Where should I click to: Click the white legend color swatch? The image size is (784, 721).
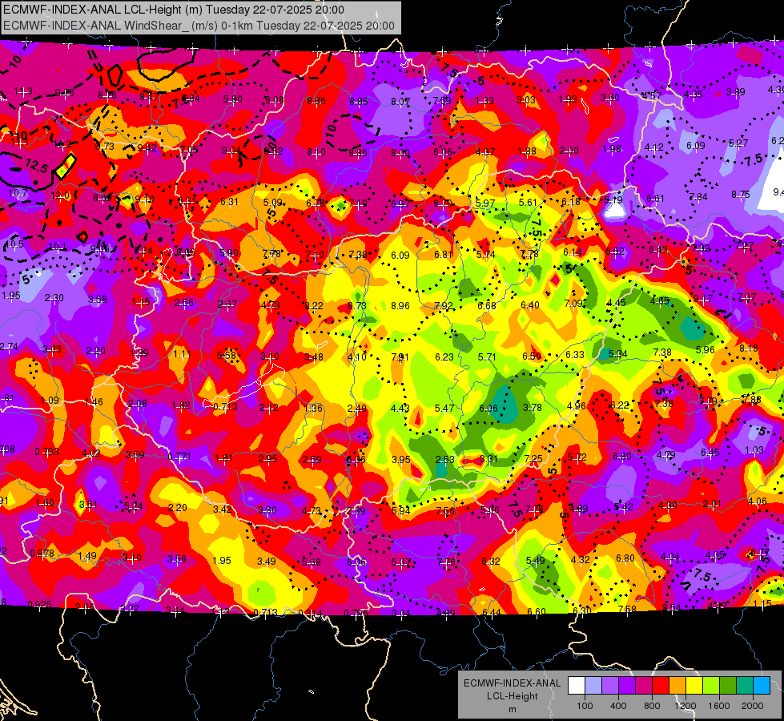click(x=576, y=686)
